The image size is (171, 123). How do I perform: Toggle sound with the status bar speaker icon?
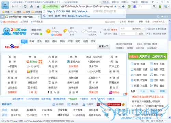[142, 121]
